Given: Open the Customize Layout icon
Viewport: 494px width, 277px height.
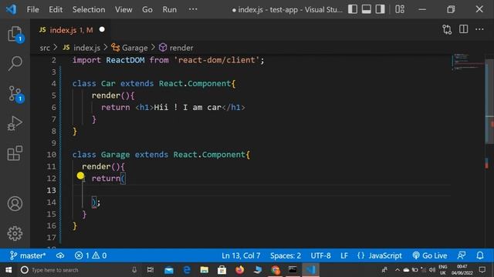Looking at the screenshot, I should pos(400,9).
